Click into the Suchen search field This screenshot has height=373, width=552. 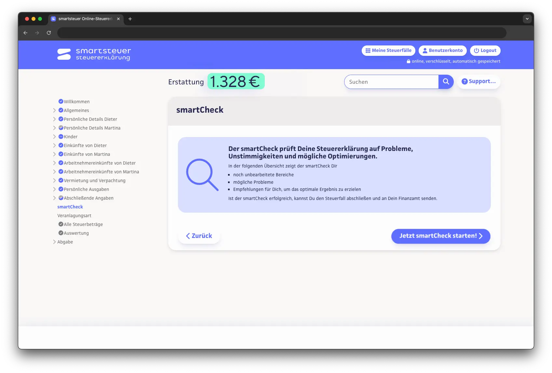(x=391, y=82)
